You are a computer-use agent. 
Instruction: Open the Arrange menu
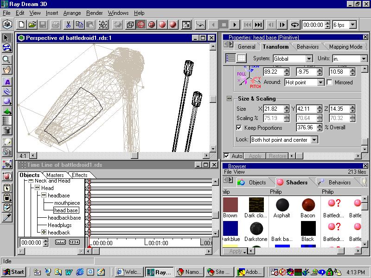[x=72, y=13]
